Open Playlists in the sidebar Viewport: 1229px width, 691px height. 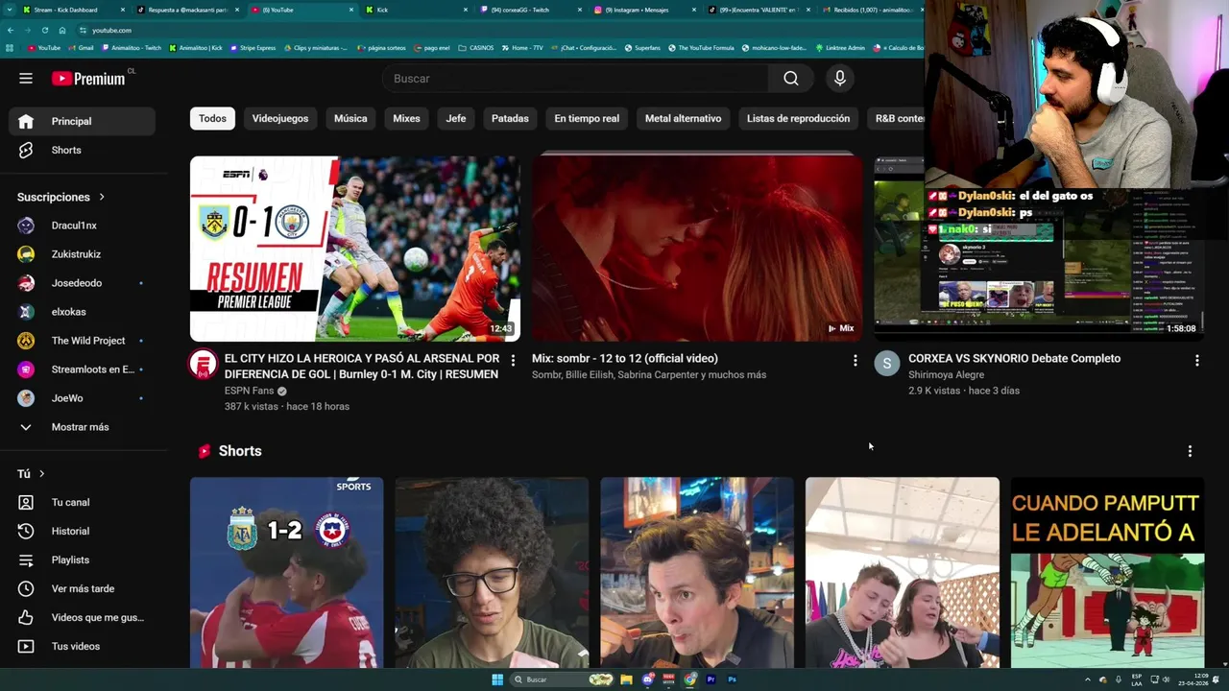(82, 560)
